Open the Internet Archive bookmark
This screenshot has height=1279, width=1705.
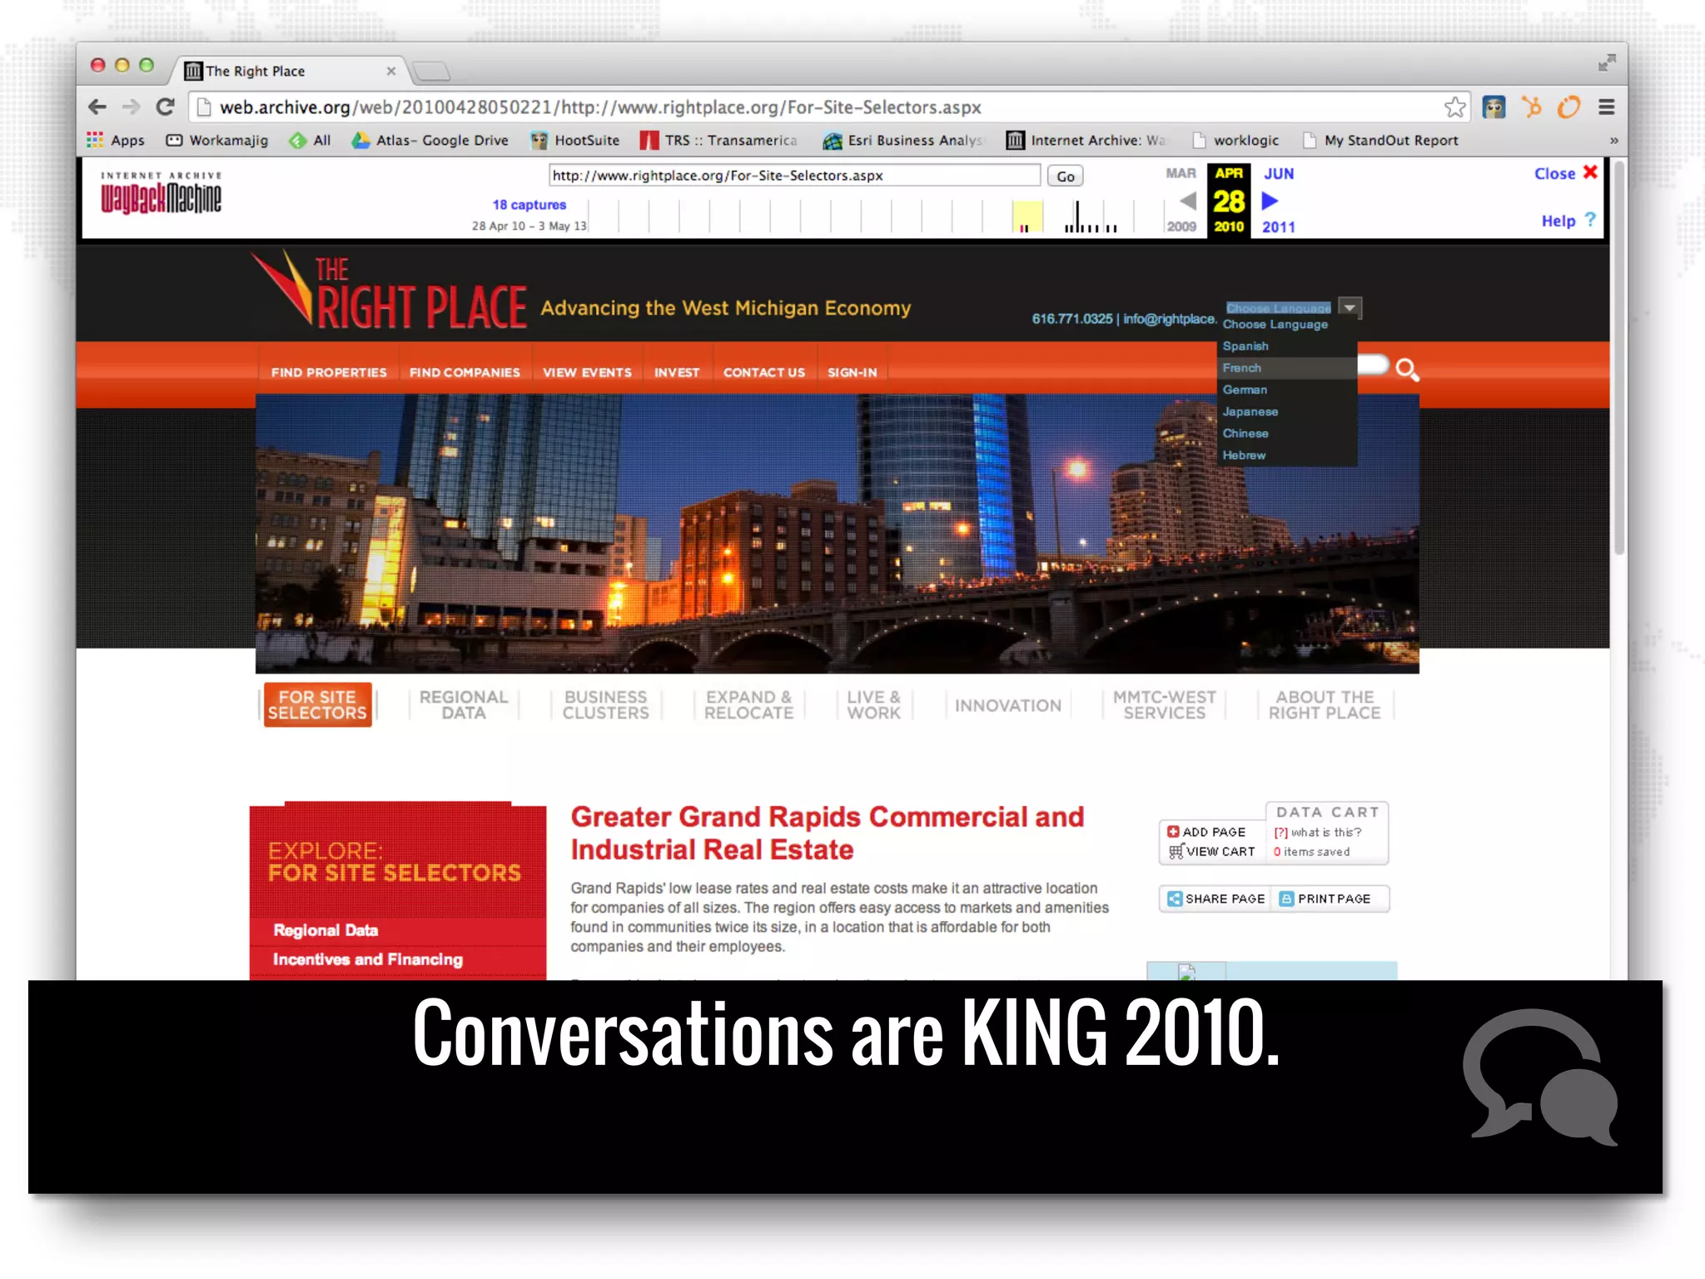pyautogui.click(x=1086, y=141)
